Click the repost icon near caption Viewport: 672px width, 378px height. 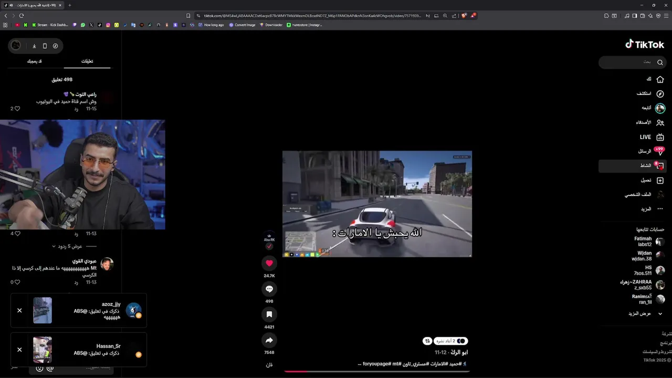point(427,341)
